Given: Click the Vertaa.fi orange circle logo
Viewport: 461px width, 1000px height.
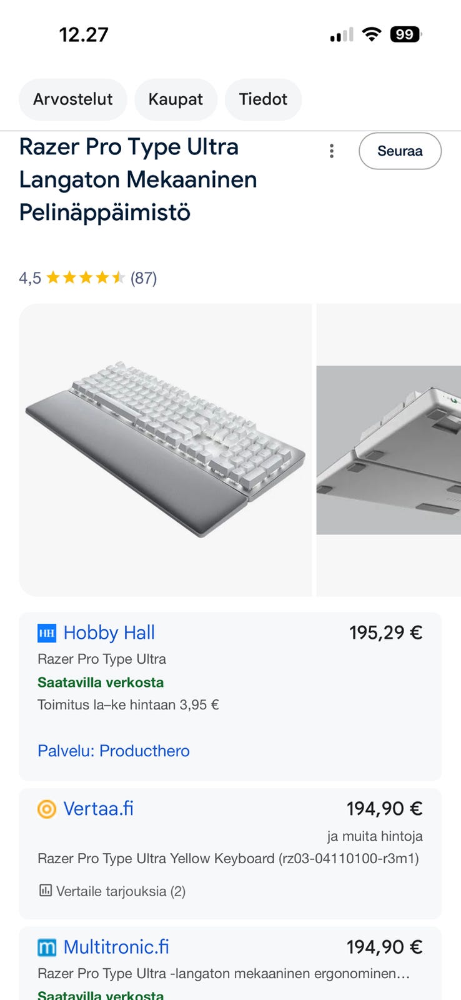Looking at the screenshot, I should click(47, 809).
